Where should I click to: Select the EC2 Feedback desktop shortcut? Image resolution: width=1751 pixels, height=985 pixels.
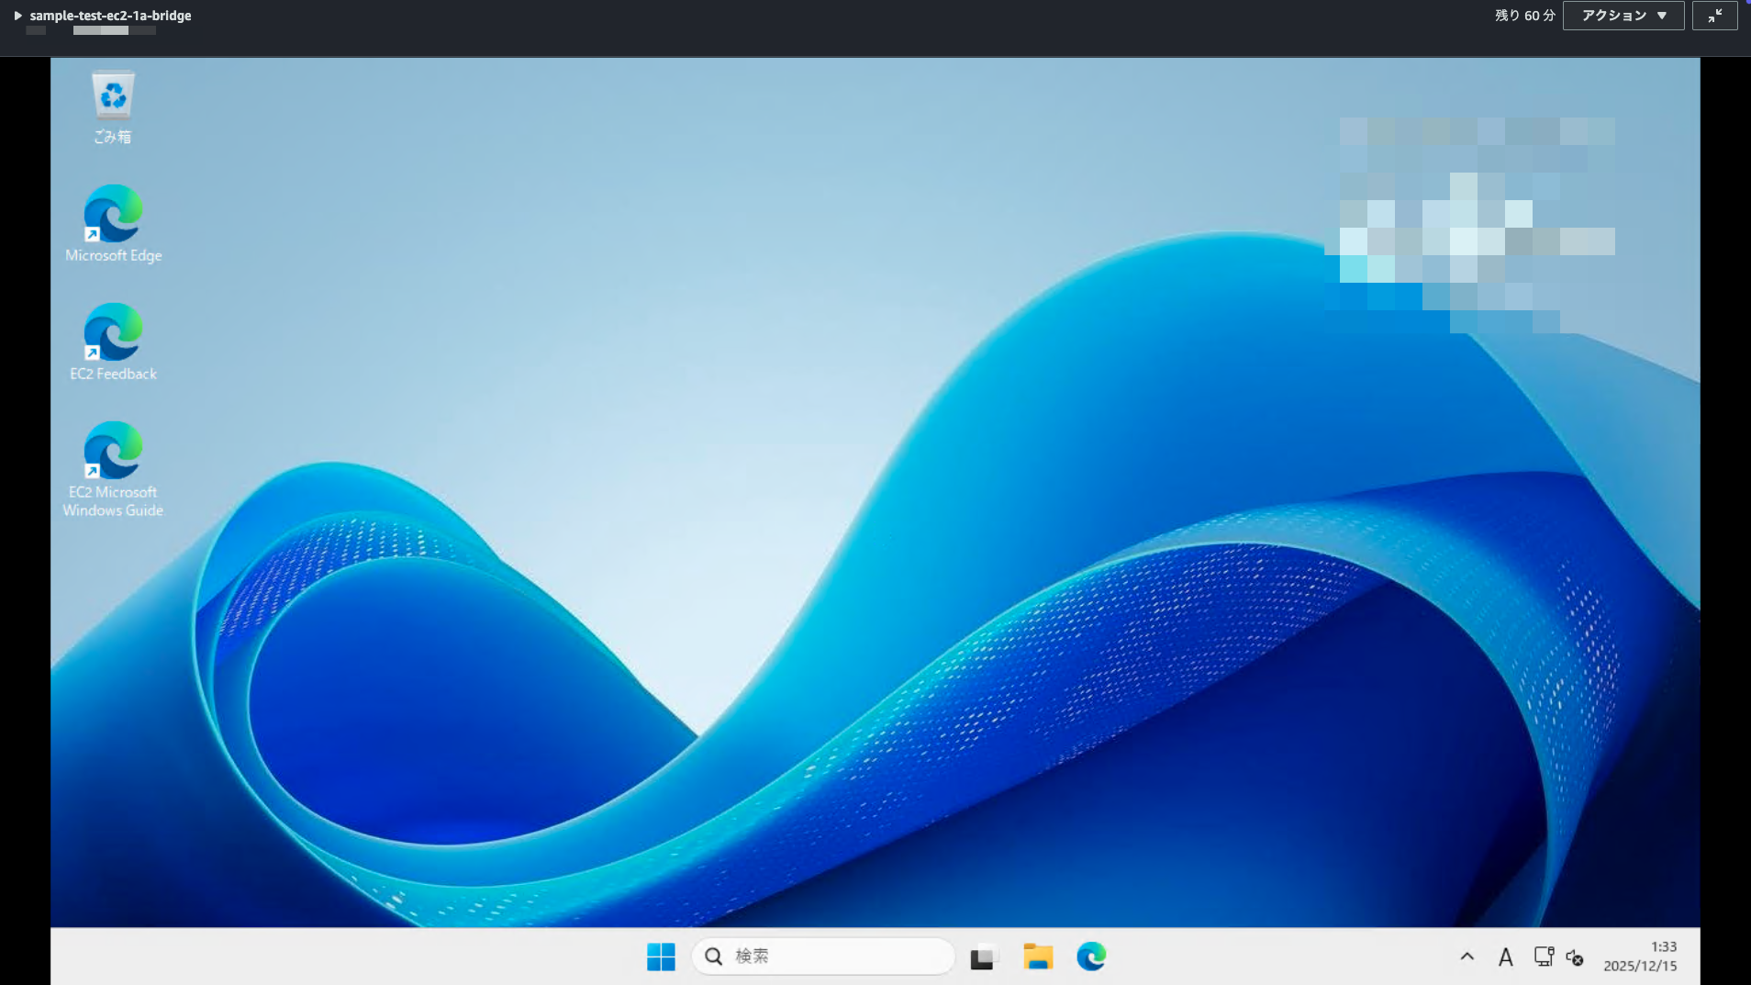(x=113, y=341)
